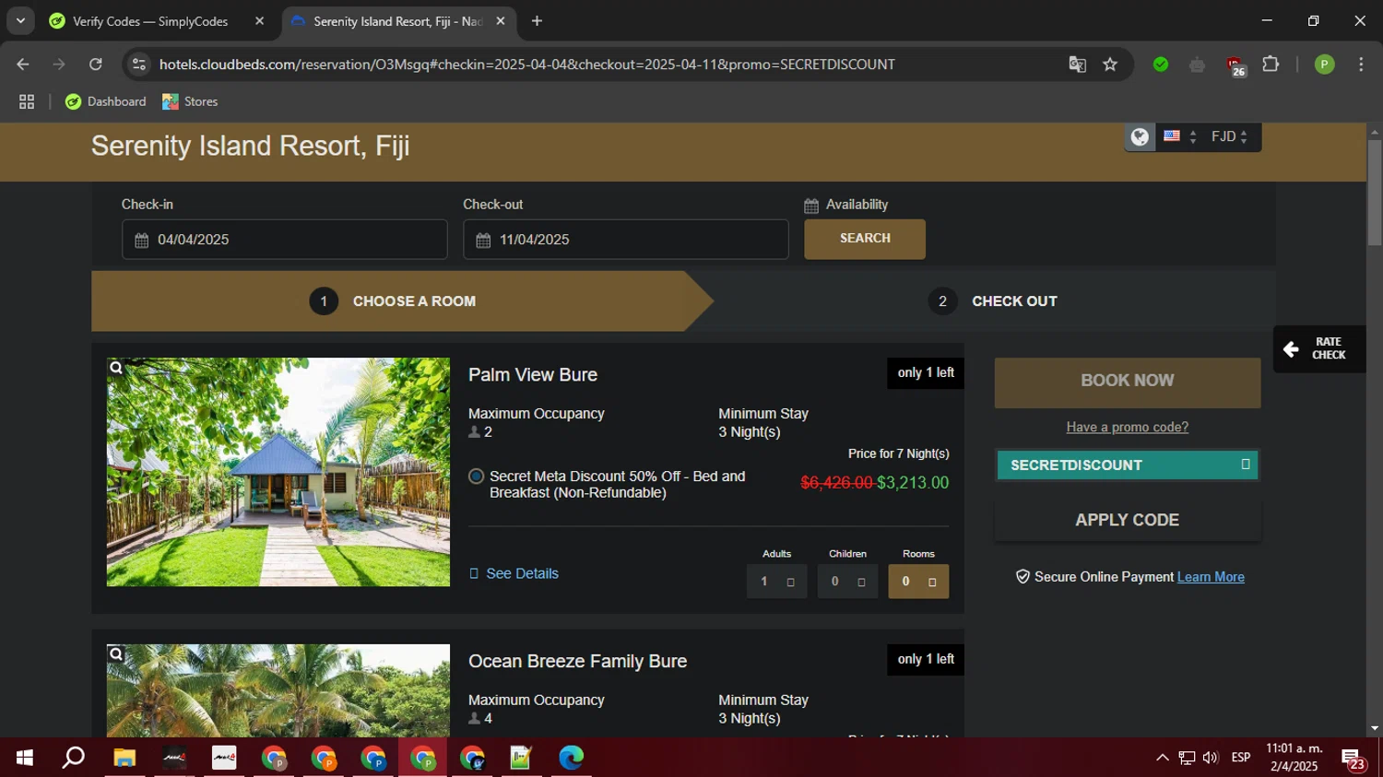The height and width of the screenshot is (777, 1383).
Task: Click the ESP keyboard language indicator
Action: coord(1241,758)
